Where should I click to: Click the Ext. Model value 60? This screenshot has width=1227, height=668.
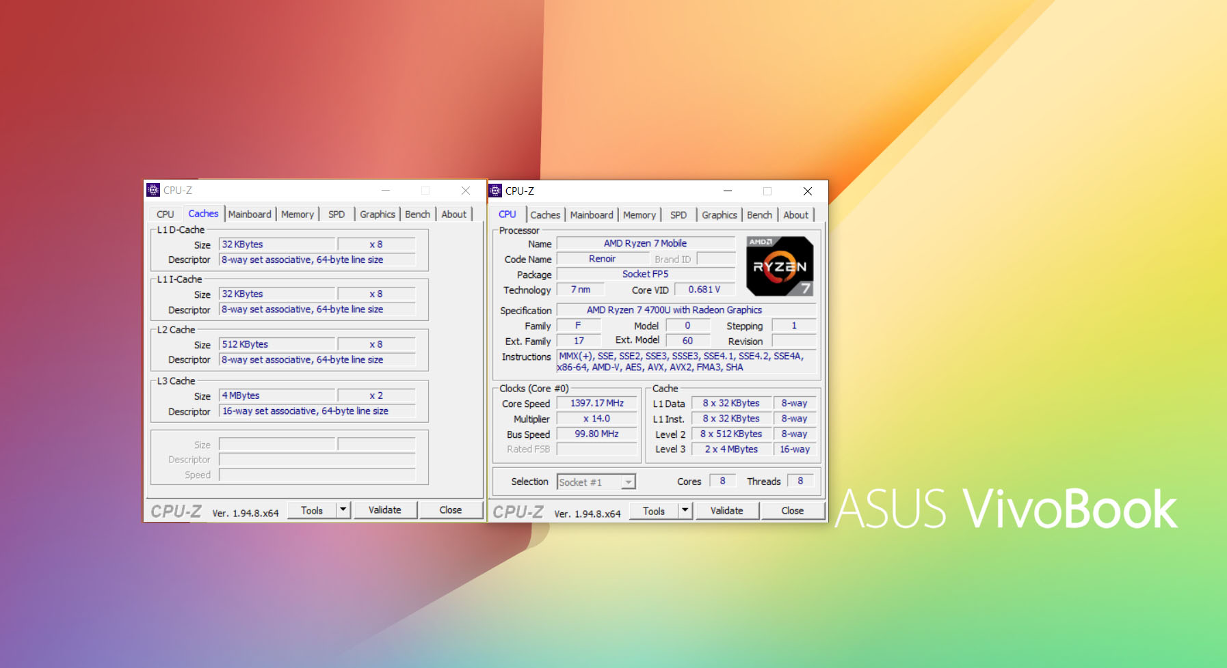688,341
